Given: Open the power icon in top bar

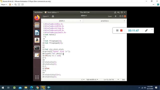Looking at the screenshot, I should [x=122, y=12].
